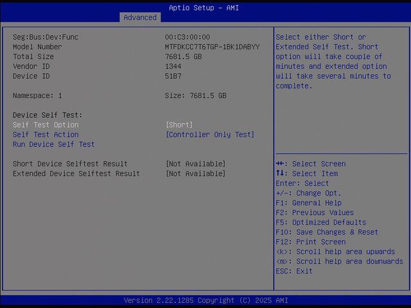Click the Total Size value 7681.5 GB
This screenshot has height=308, width=411.
(184, 56)
